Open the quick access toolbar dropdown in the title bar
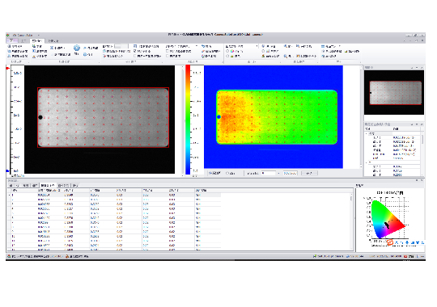This screenshot has height=307, width=437. 39,35
